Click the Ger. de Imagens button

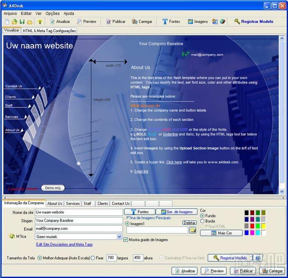[177, 212]
